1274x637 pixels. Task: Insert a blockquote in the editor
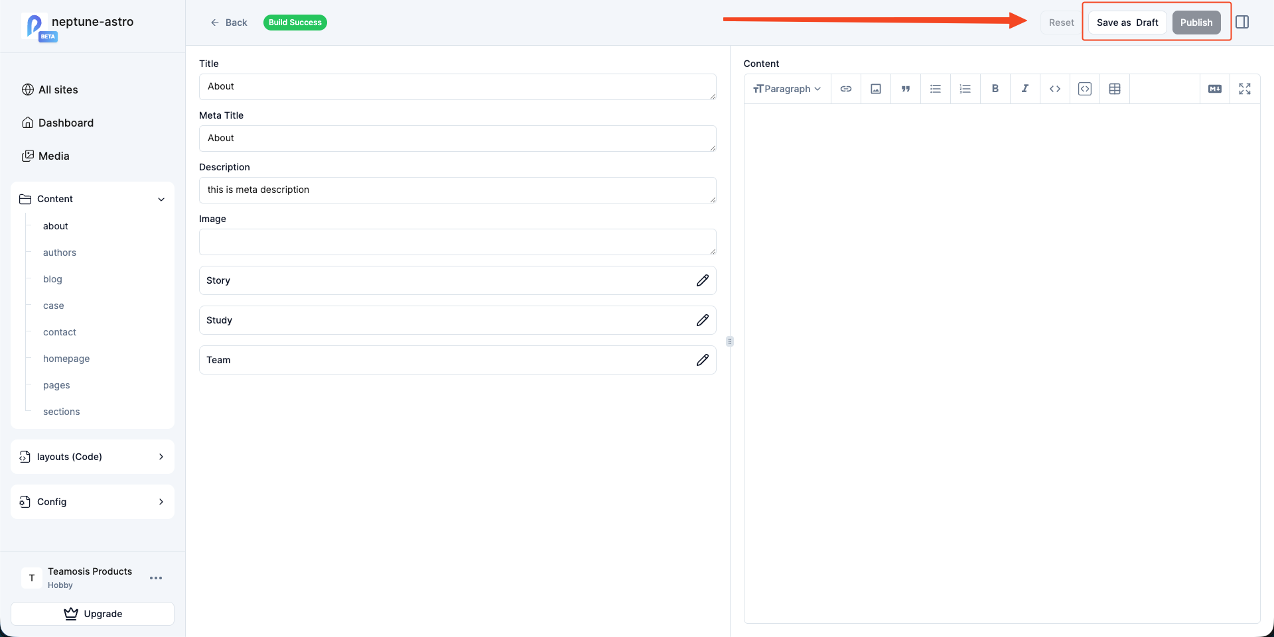pyautogui.click(x=905, y=88)
